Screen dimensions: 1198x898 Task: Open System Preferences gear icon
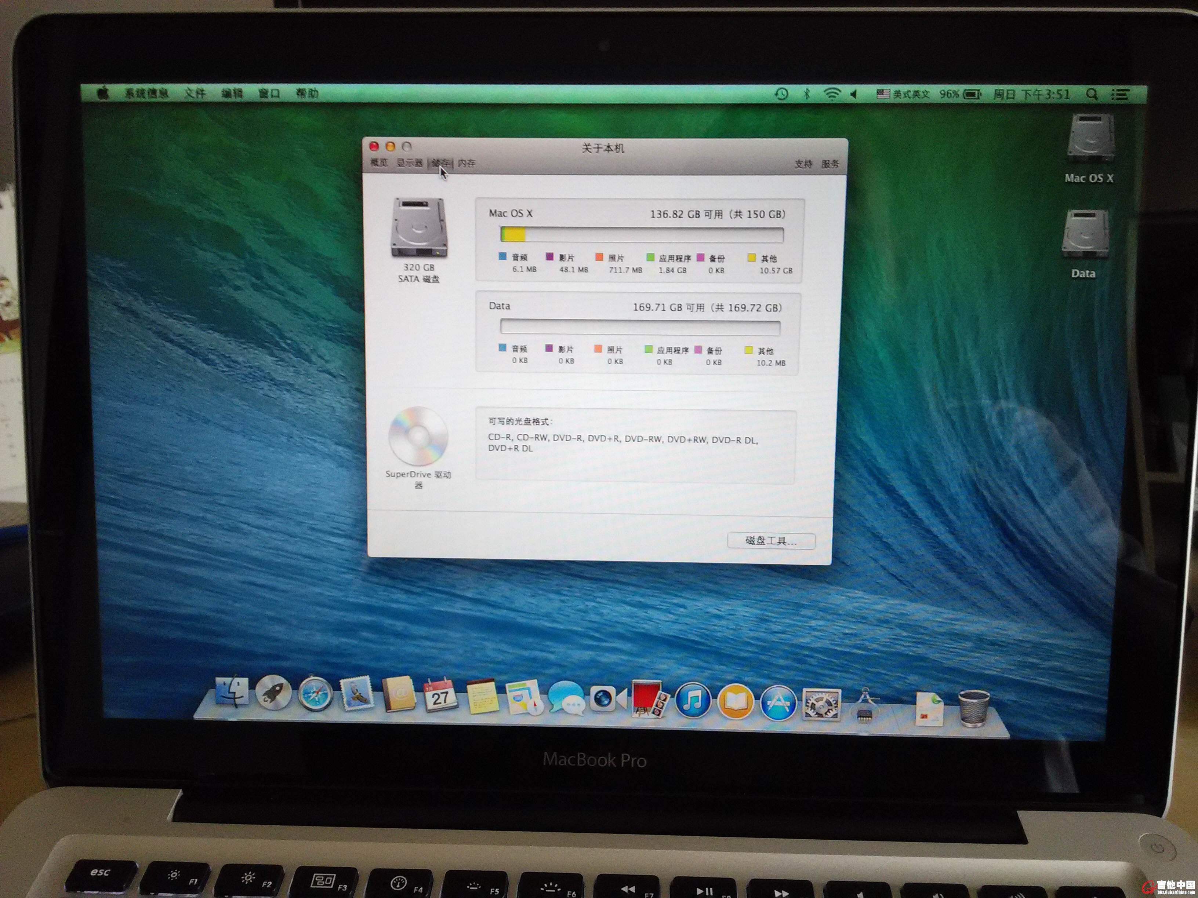tap(821, 704)
